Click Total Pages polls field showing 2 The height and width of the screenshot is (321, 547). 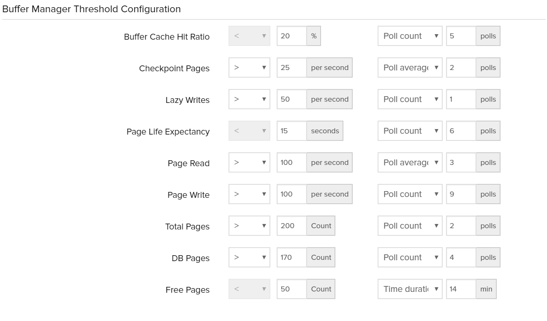[x=461, y=226]
